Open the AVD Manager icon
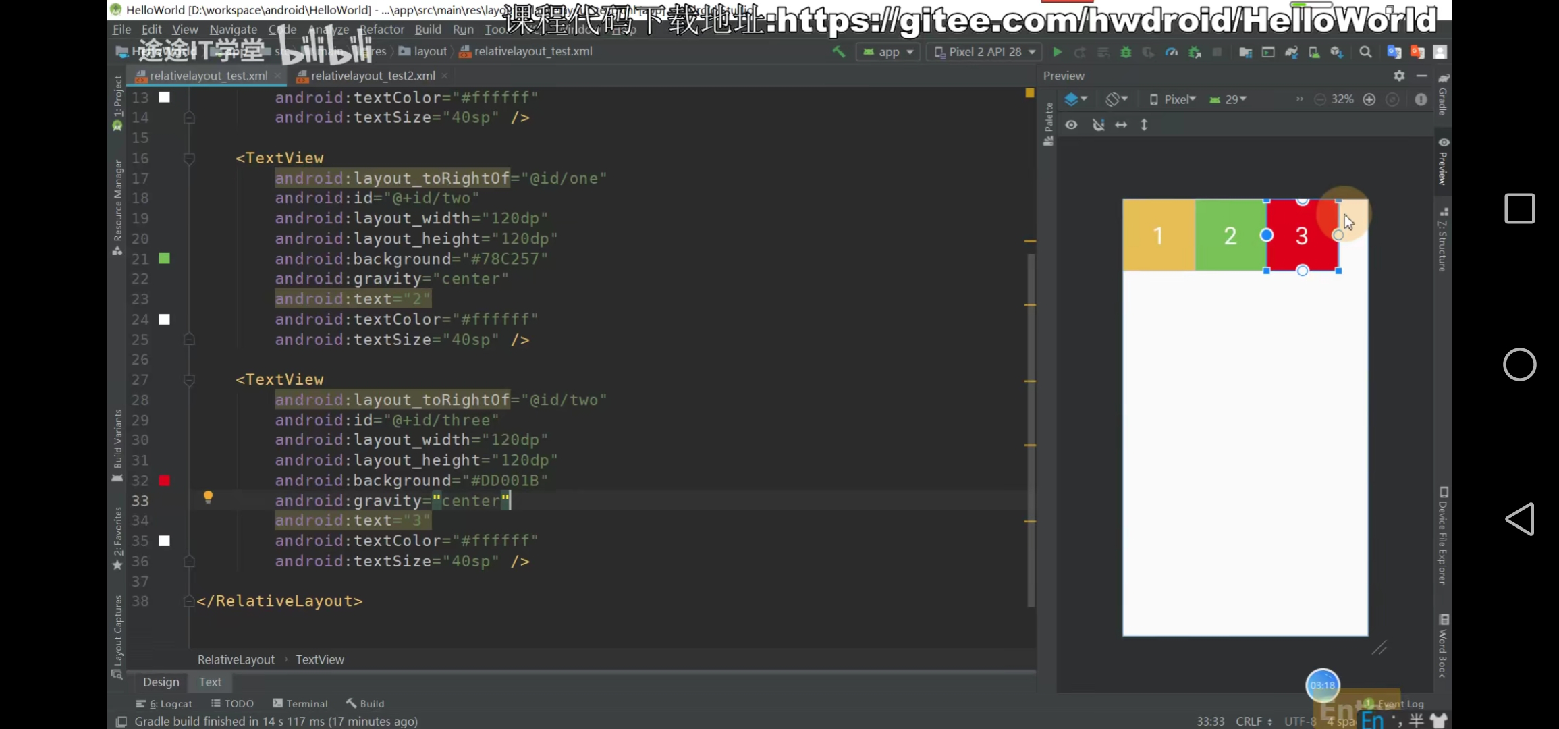 point(1314,52)
